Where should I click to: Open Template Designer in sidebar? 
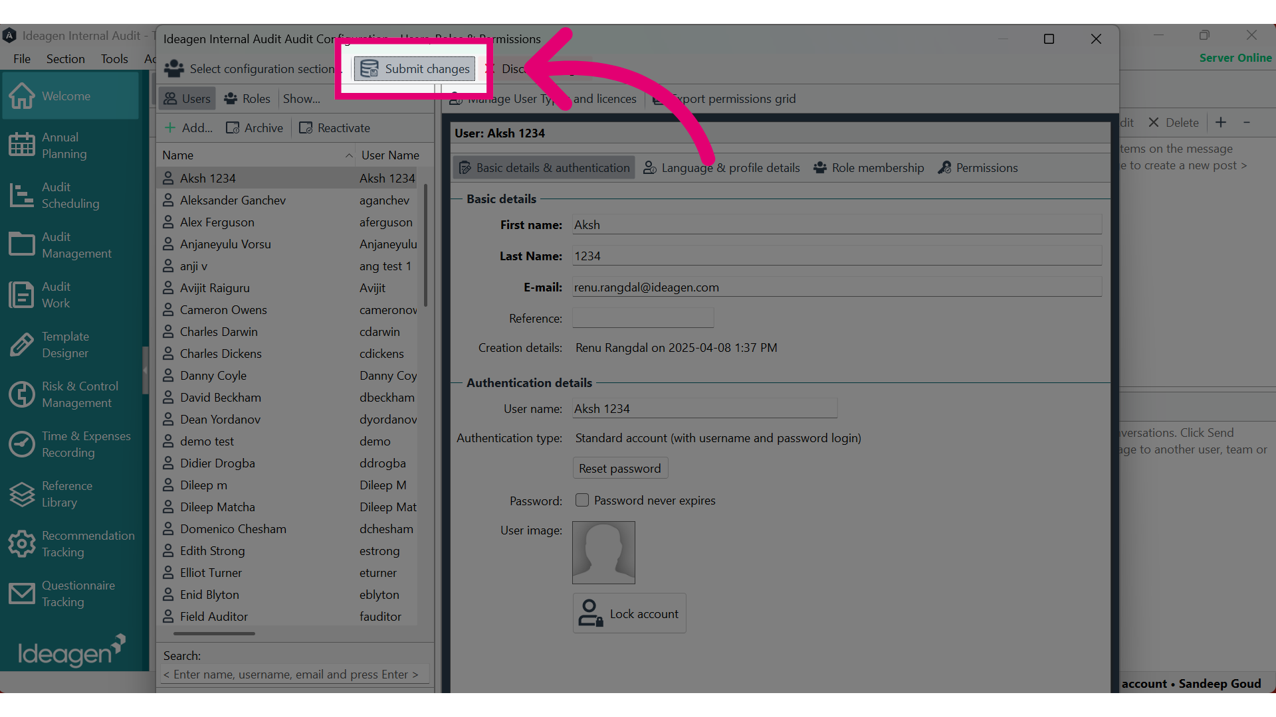pyautogui.click(x=70, y=345)
